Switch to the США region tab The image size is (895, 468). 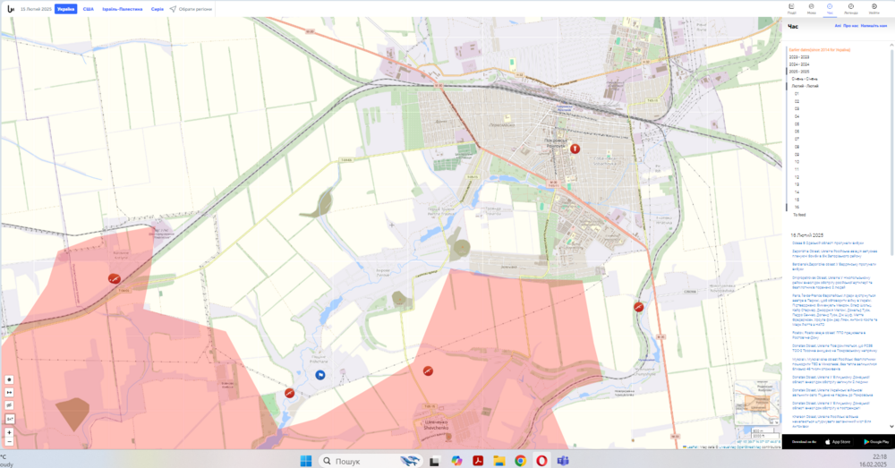pos(88,9)
